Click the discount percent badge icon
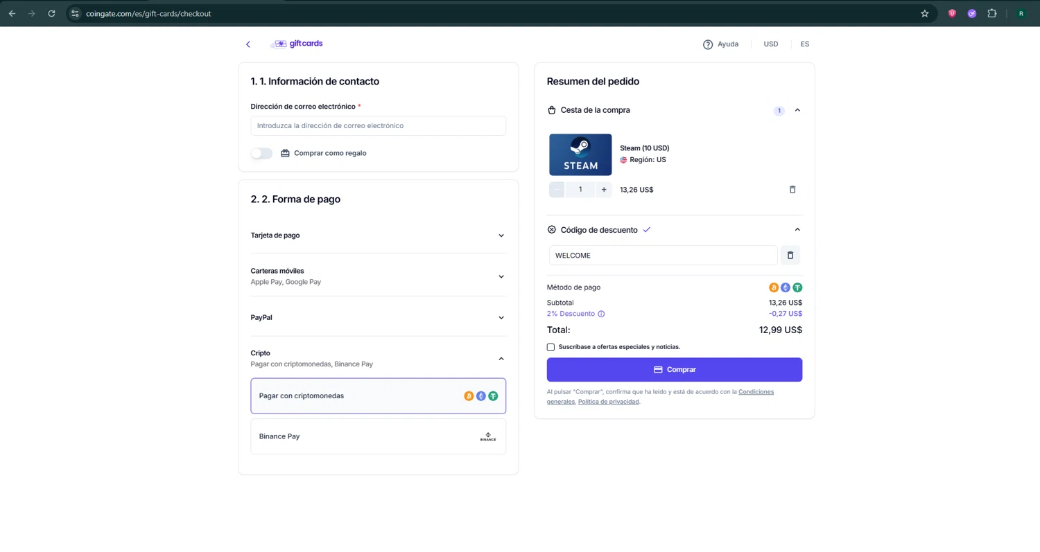This screenshot has width=1040, height=552. click(x=552, y=230)
